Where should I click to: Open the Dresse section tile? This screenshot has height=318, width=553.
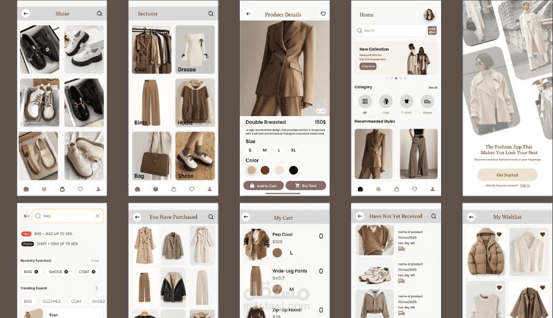coord(195,49)
